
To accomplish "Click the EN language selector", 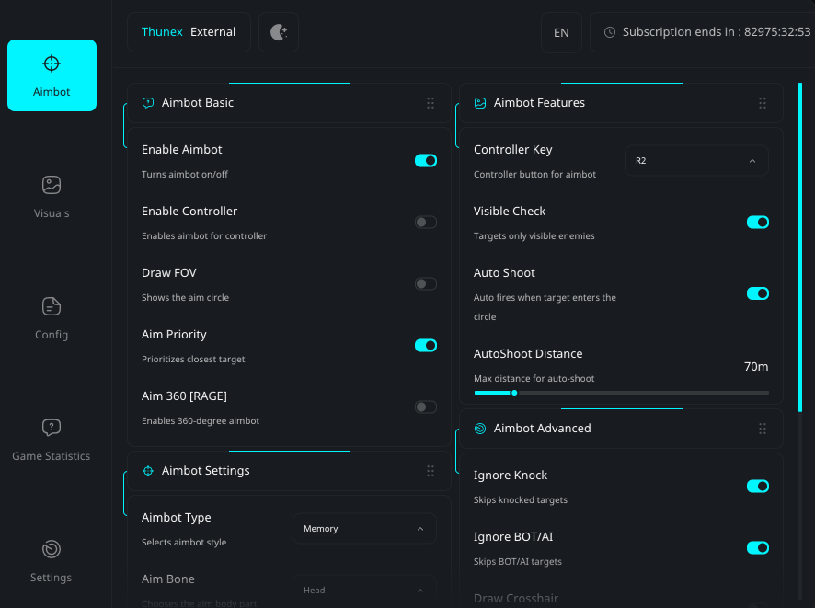I will pos(561,31).
